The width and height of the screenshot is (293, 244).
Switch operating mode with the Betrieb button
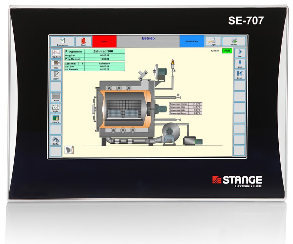click(x=234, y=41)
